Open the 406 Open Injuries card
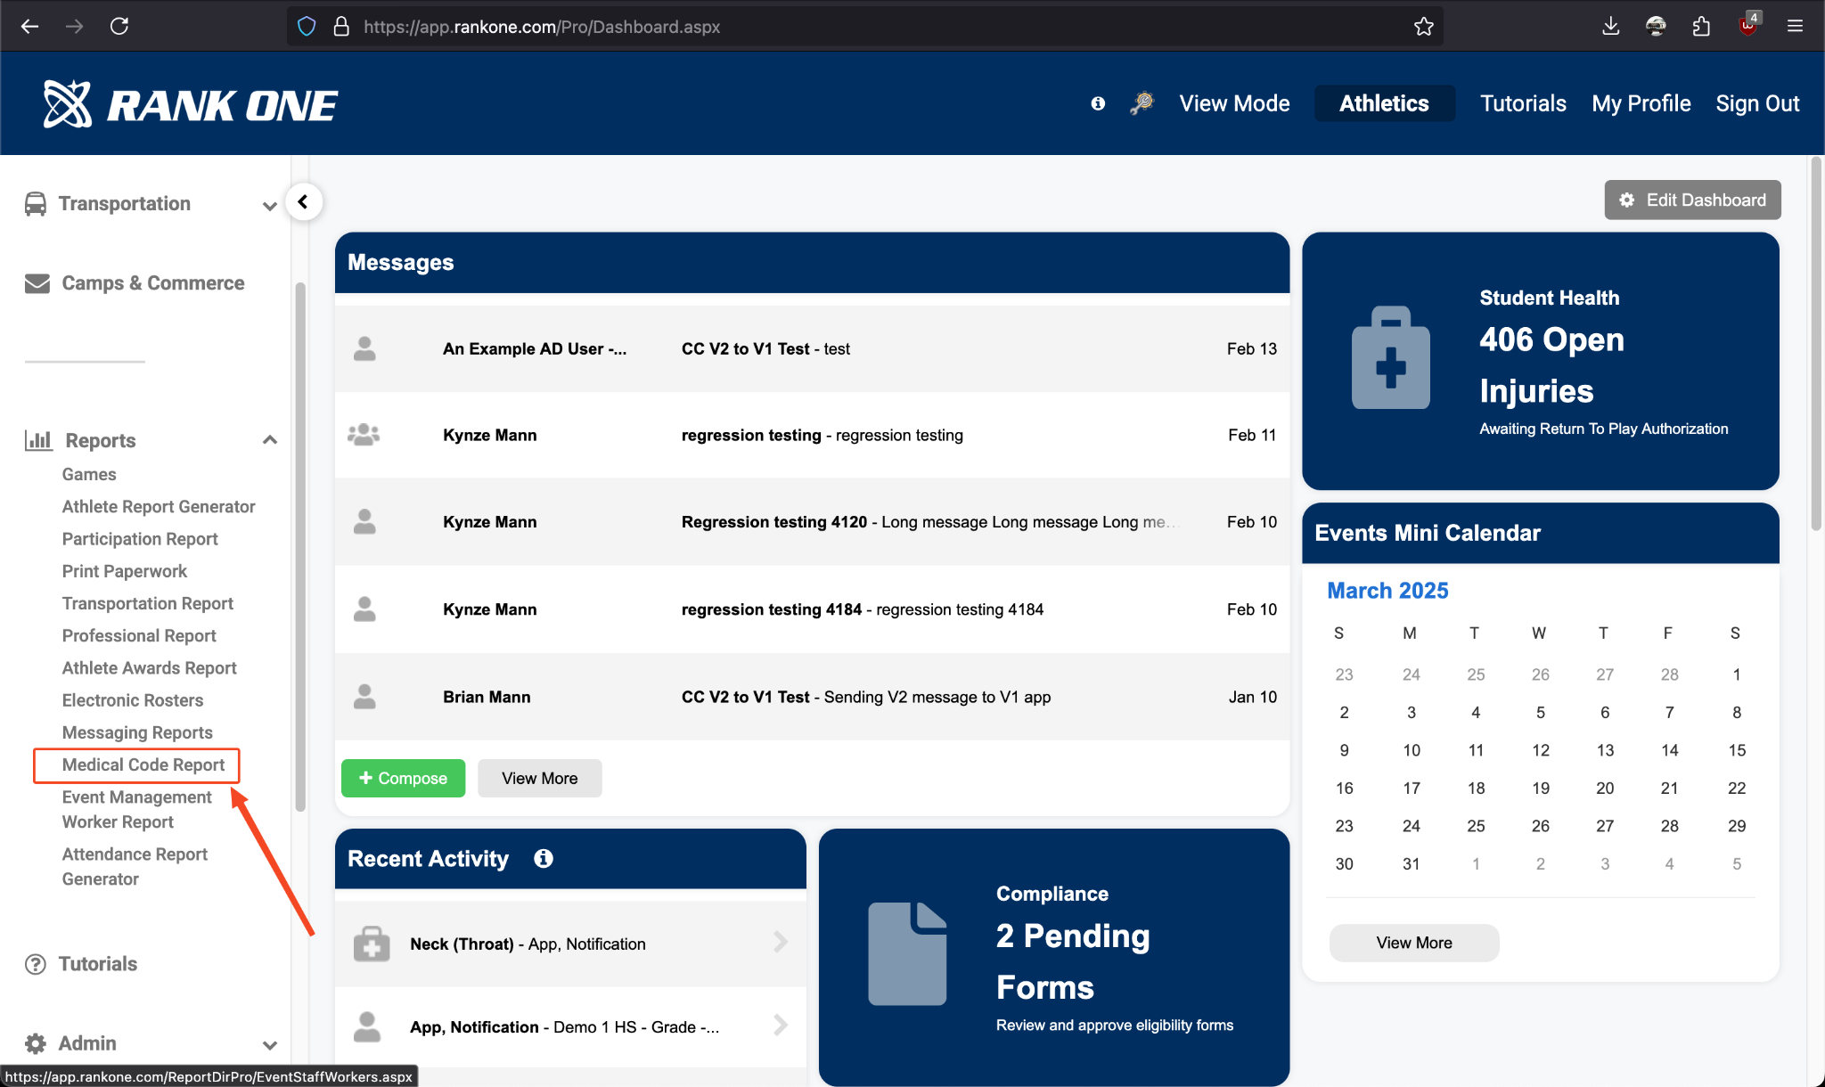This screenshot has width=1825, height=1087. [1541, 361]
